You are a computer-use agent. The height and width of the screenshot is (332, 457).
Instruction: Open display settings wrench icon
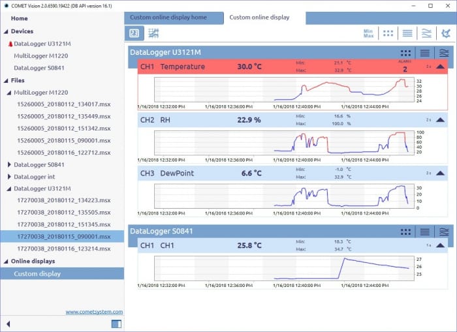pos(445,33)
